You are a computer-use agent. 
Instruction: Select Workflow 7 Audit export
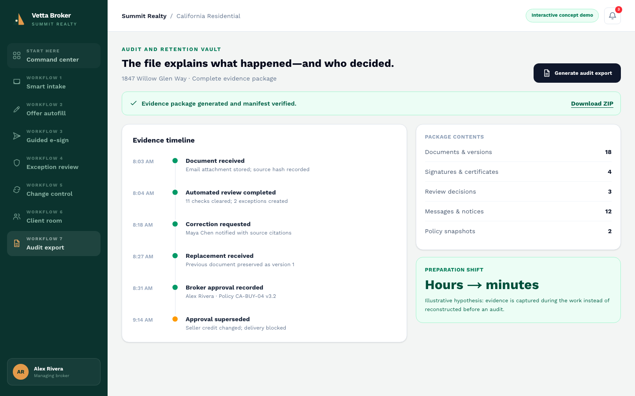(x=54, y=243)
